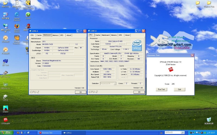Open SPD tab in Mainboard CPU-Z window

[62, 35]
